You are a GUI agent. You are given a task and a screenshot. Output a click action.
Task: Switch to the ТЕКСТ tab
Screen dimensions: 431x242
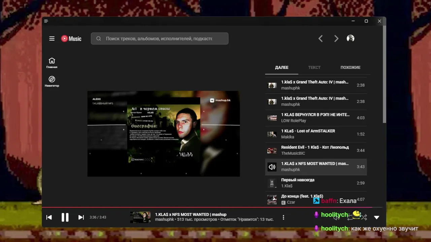(314, 68)
